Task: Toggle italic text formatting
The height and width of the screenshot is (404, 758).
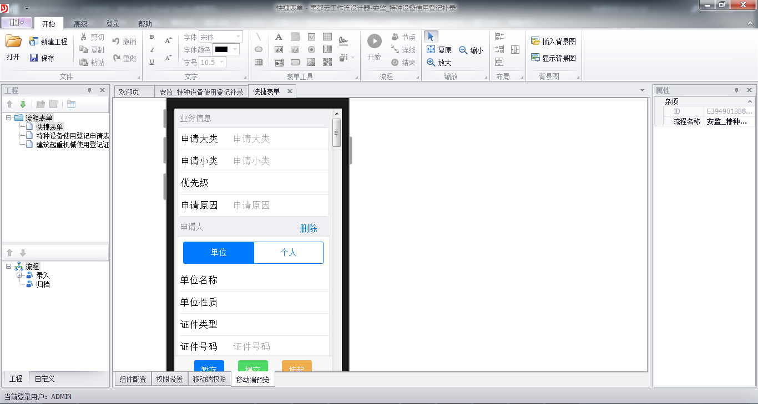Action: 152,50
